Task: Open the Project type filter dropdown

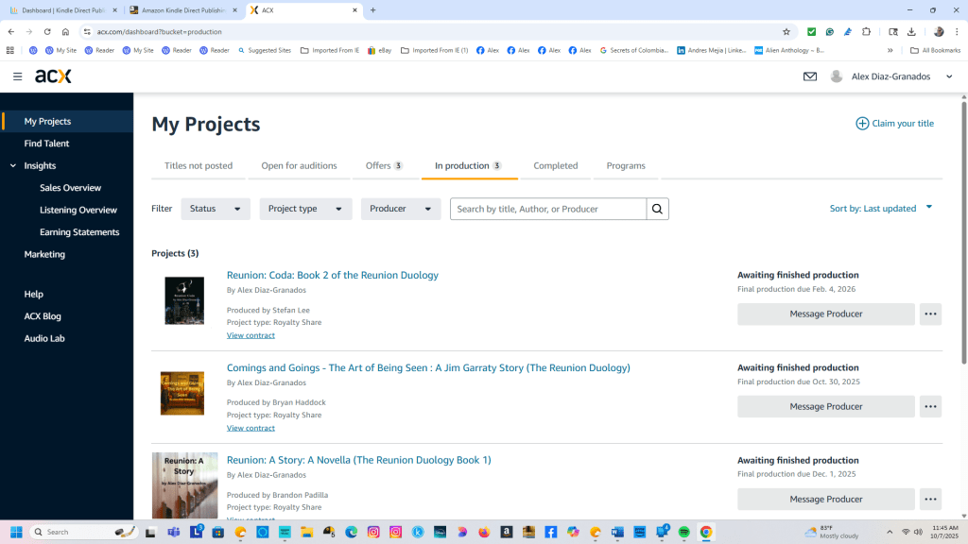Action: tap(305, 209)
